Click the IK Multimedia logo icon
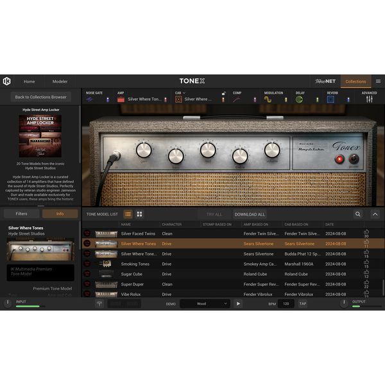Viewport: 385px width, 385px height. point(7,81)
